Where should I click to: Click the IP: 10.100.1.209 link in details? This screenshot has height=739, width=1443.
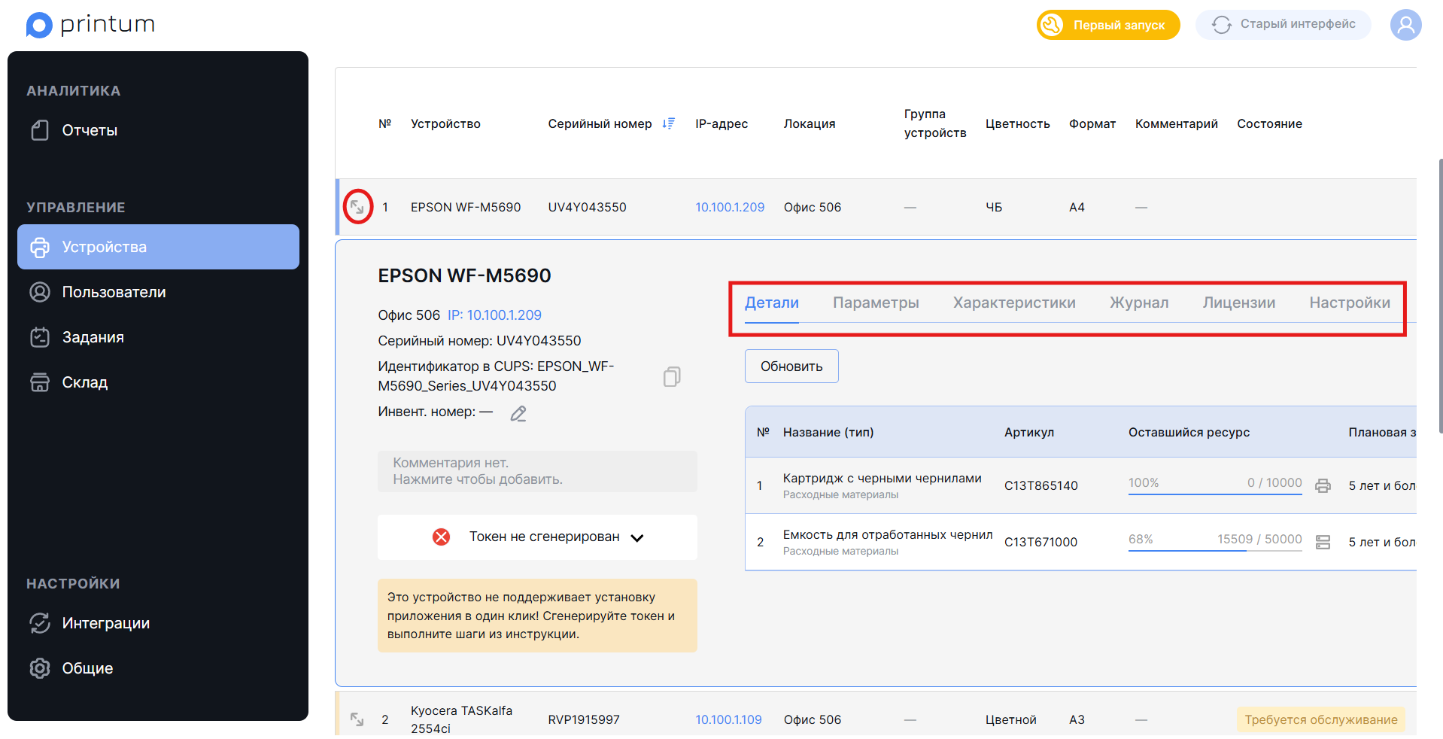point(494,315)
